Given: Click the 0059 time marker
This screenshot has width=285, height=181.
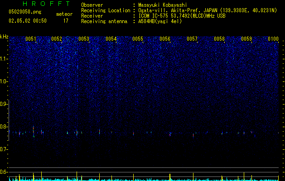Looking at the screenshot, I should point(246,39).
